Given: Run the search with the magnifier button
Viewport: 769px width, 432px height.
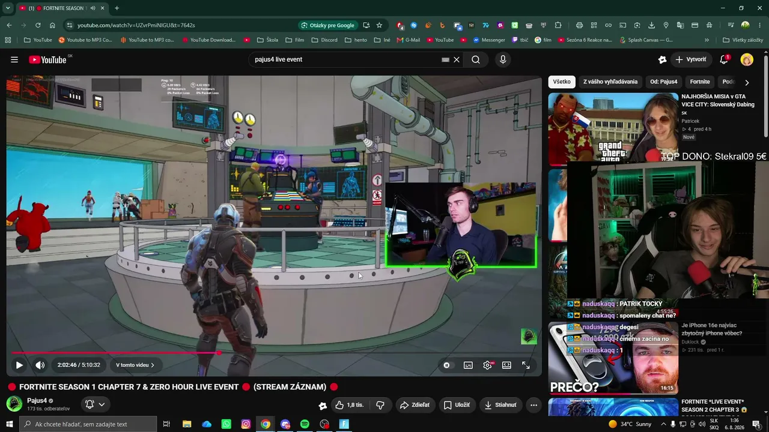Looking at the screenshot, I should [476, 59].
